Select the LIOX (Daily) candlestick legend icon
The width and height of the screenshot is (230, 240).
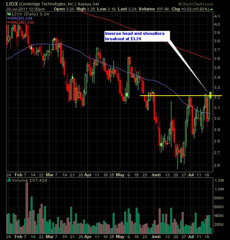pos(9,14)
